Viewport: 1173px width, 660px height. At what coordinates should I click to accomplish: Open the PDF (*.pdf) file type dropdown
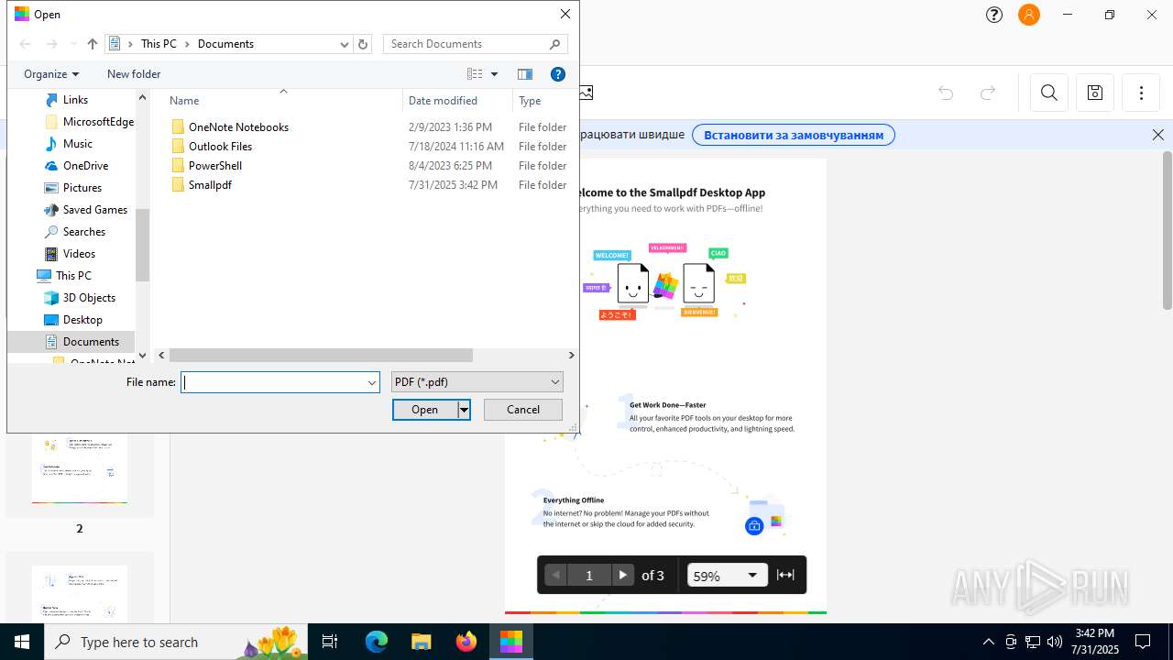[477, 382]
